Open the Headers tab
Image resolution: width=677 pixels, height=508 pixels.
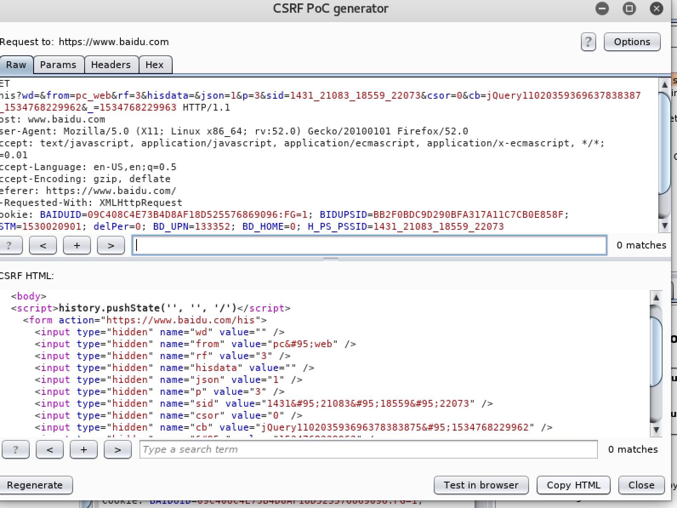click(x=111, y=65)
